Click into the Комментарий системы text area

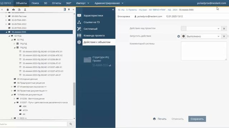pyautogui.click(x=204, y=51)
